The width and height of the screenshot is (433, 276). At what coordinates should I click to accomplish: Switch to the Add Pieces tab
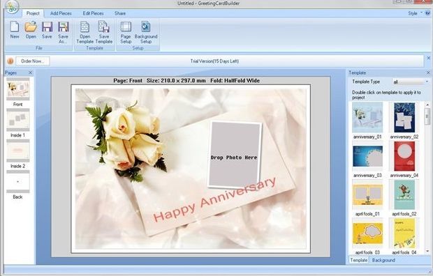coord(61,13)
